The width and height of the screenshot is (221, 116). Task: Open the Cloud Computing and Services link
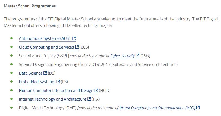click(46, 47)
